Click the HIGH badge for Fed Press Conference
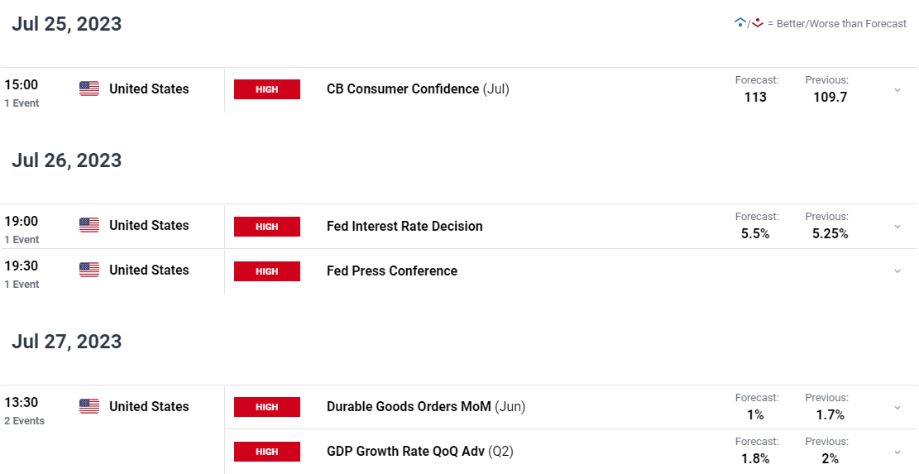Image resolution: width=919 pixels, height=474 pixels. click(266, 271)
